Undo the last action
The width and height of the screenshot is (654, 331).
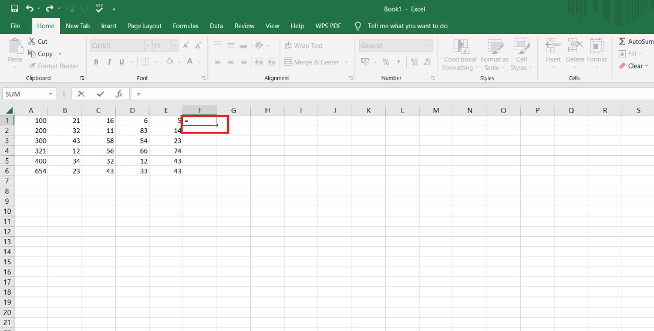pyautogui.click(x=29, y=8)
